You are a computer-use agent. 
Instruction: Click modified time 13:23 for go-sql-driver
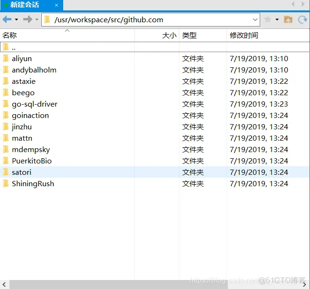pos(259,104)
